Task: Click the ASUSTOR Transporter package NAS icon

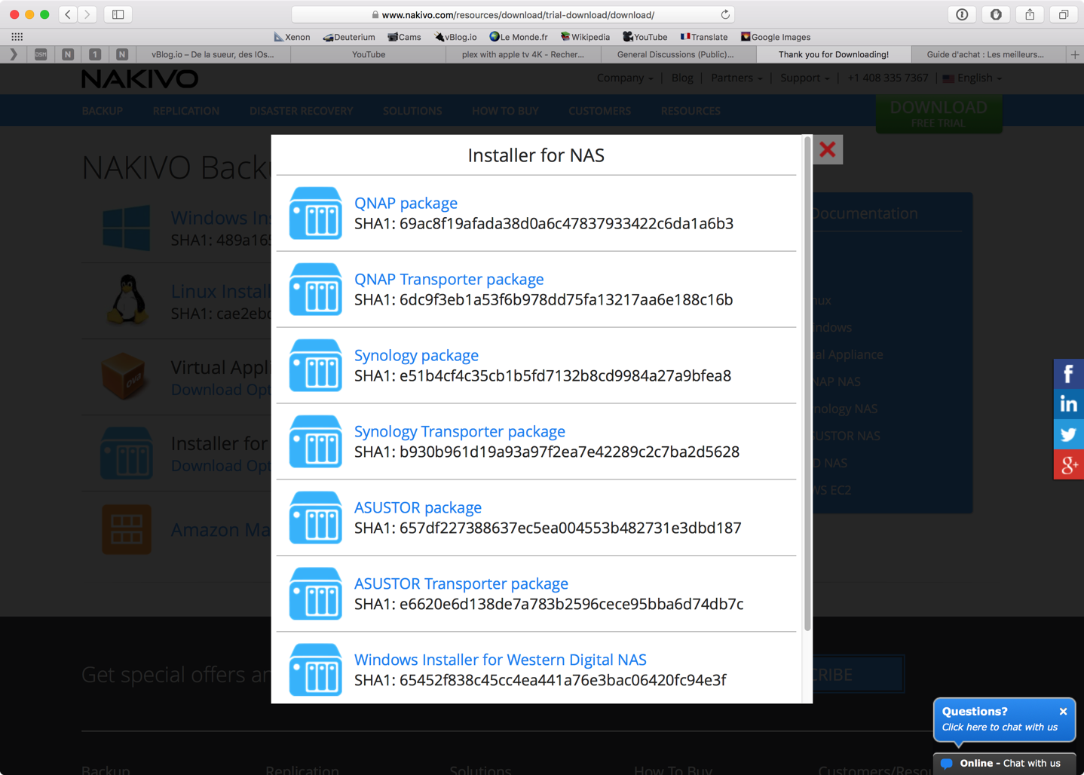Action: [315, 594]
